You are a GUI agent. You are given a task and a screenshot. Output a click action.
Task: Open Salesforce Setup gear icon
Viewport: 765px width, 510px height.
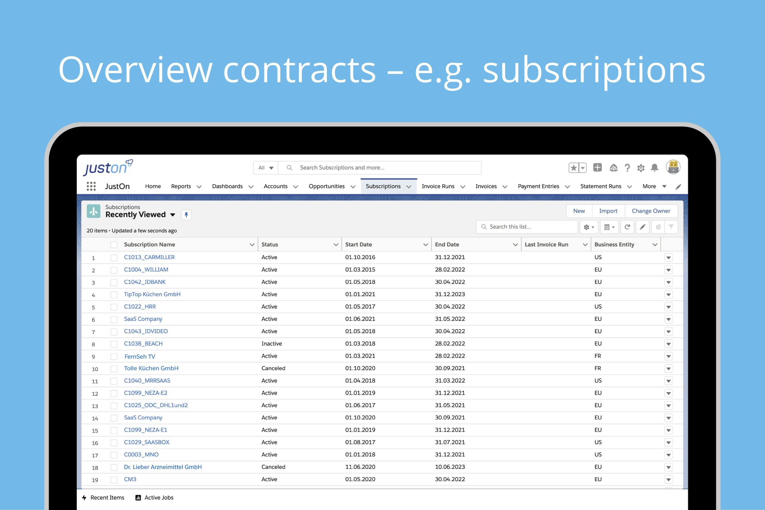(641, 167)
